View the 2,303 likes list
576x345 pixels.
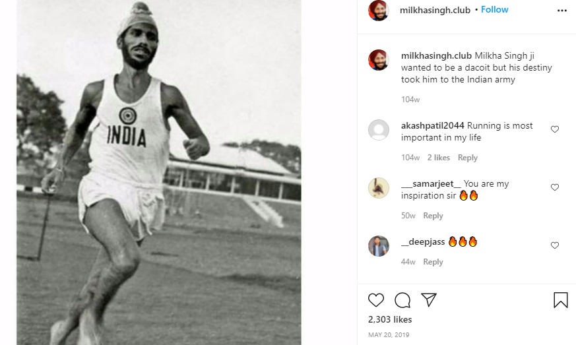click(x=390, y=319)
